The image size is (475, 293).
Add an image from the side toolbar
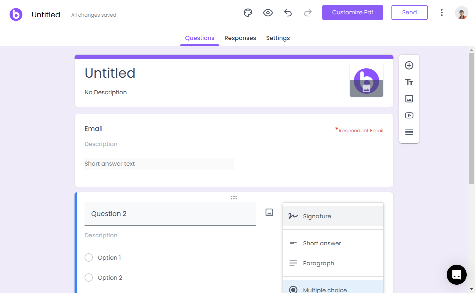tap(409, 99)
